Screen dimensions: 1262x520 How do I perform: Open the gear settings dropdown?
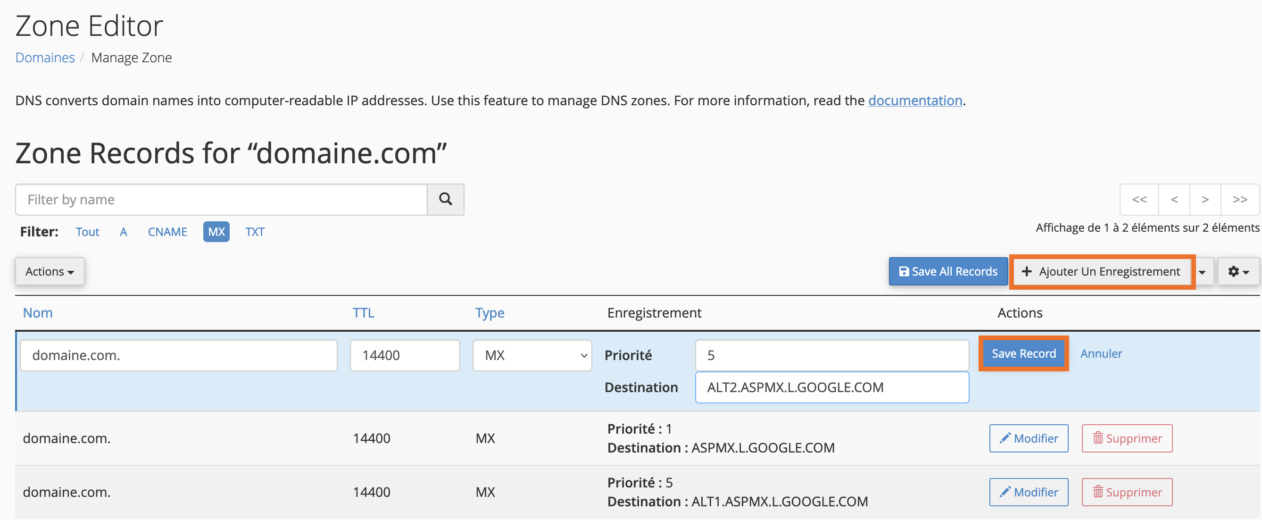point(1238,271)
